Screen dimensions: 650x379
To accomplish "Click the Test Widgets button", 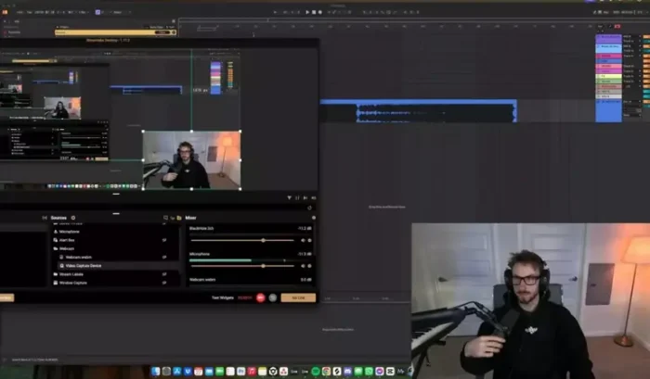I will 221,297.
